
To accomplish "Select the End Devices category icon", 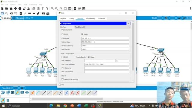I will [x=7, y=92].
